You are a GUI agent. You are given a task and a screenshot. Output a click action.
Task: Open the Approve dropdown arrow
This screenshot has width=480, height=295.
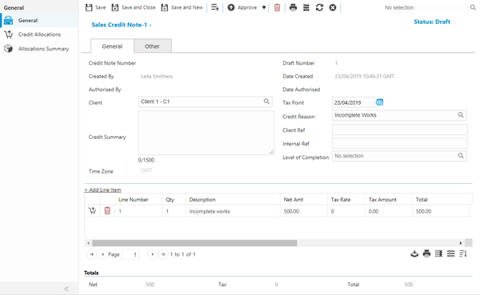[x=264, y=8]
